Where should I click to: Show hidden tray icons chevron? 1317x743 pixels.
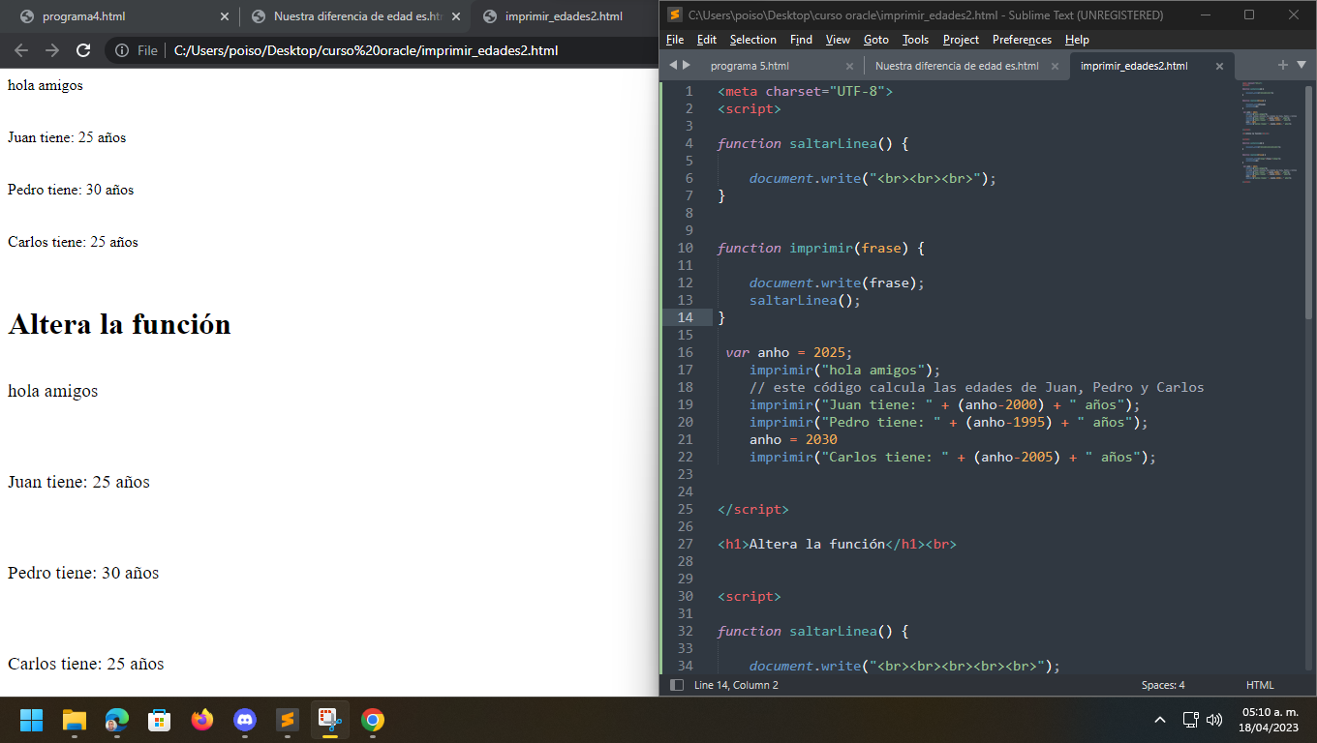click(1160, 720)
